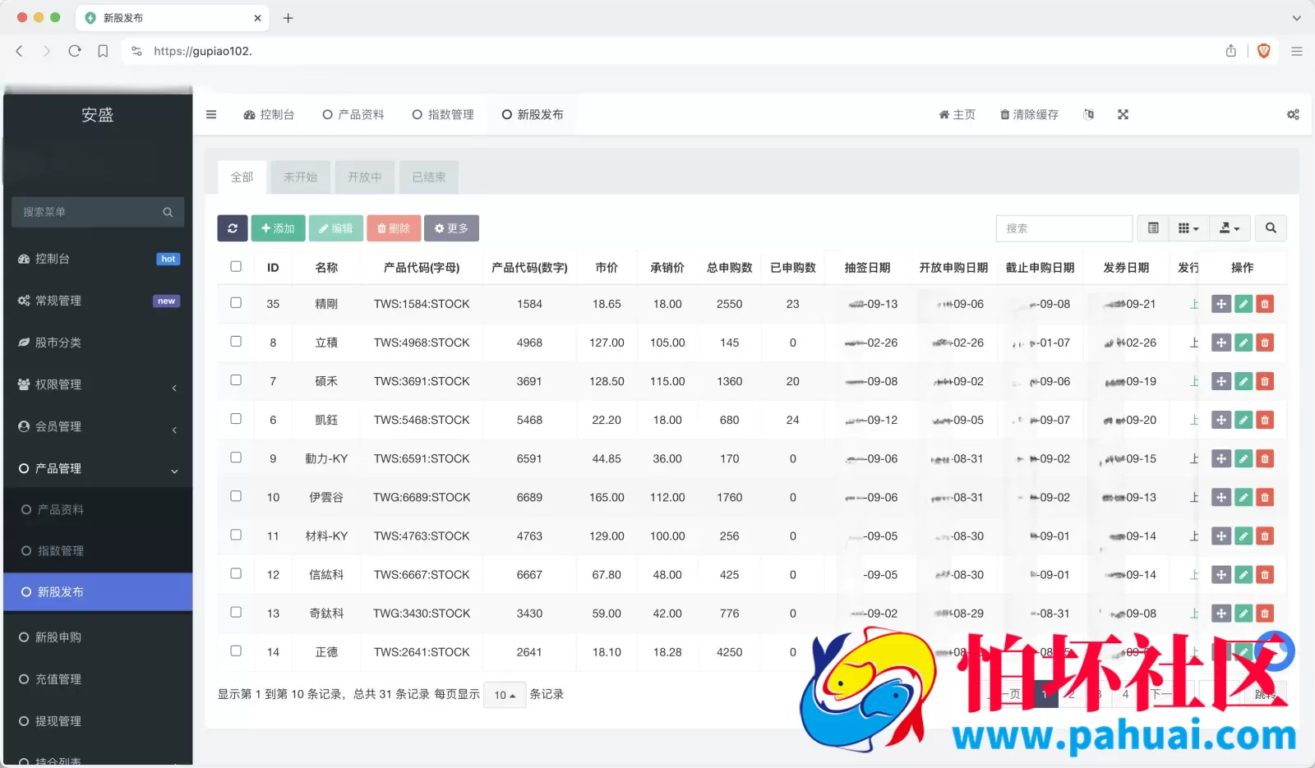Open 产品资料 submenu item in sidebar
This screenshot has height=768, width=1315.
[98, 510]
